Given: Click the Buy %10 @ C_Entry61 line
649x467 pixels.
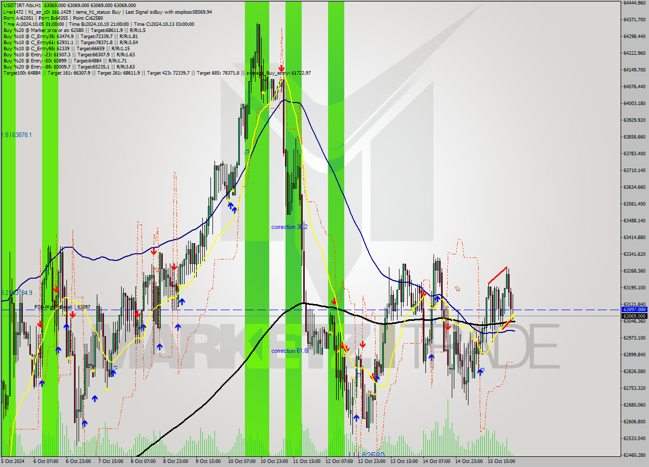Looking at the screenshot, I should click(x=70, y=42).
